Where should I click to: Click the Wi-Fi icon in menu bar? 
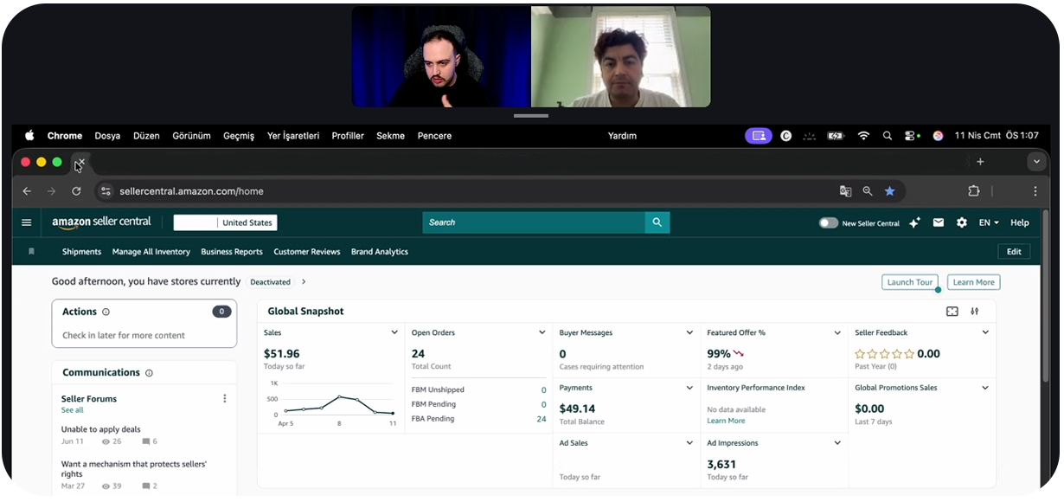click(x=863, y=136)
